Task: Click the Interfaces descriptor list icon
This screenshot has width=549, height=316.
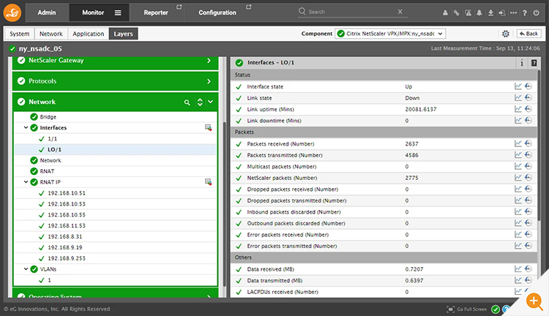Action: 209,128
